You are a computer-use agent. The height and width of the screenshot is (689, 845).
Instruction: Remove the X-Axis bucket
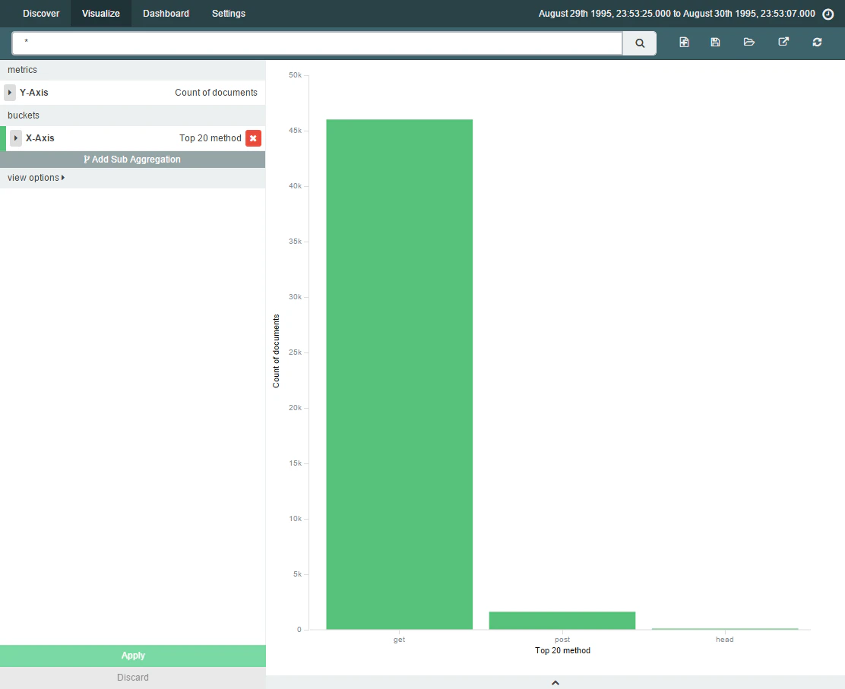tap(253, 138)
